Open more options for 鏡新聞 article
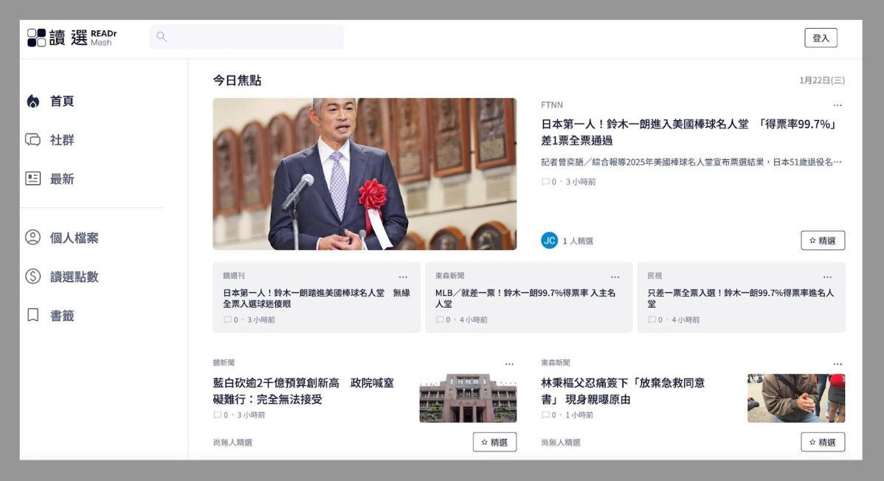This screenshot has width=884, height=481. click(x=509, y=364)
